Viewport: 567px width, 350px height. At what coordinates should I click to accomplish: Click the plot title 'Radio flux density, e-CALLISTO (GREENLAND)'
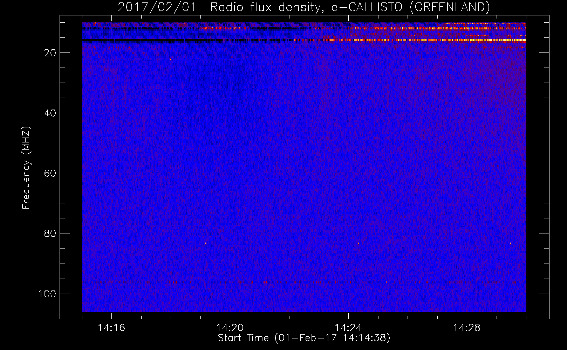[x=350, y=7]
